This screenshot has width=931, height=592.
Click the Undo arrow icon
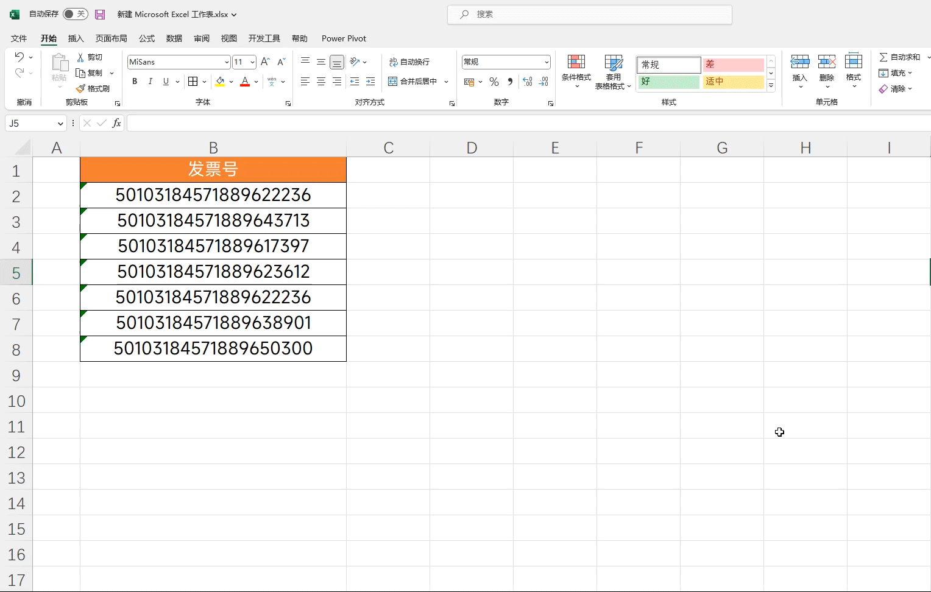[19, 57]
